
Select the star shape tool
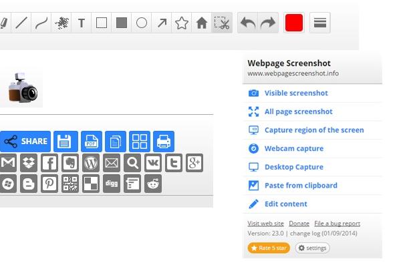[182, 23]
